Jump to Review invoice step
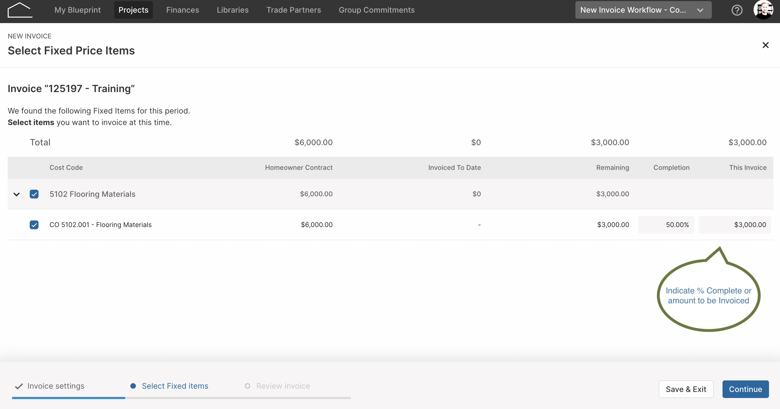This screenshot has width=780, height=409. [x=283, y=386]
